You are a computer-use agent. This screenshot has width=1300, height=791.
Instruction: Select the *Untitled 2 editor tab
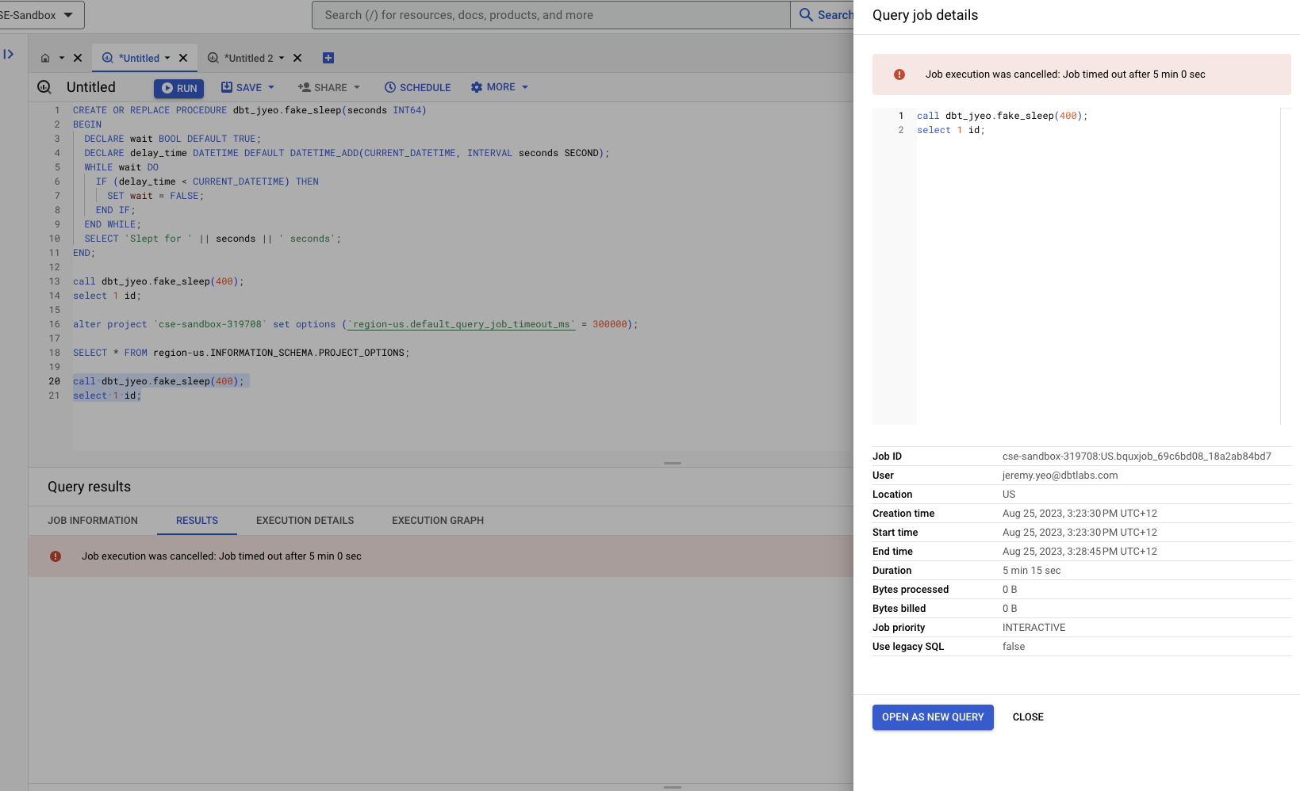pyautogui.click(x=250, y=57)
